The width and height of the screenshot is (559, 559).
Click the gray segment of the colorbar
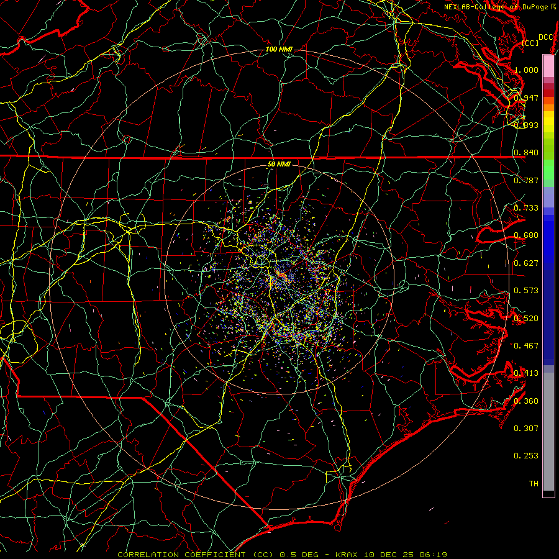click(x=548, y=432)
